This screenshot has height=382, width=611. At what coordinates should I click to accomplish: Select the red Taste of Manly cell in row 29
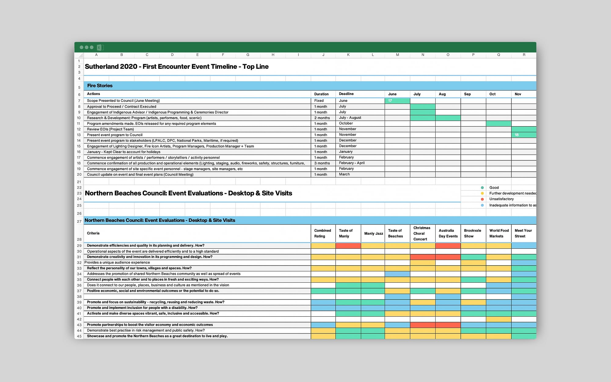[348, 245]
